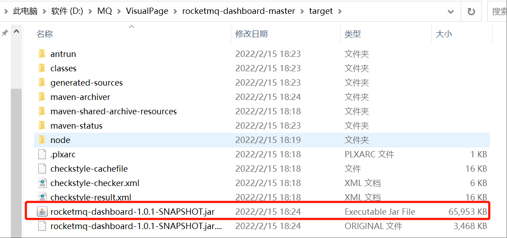This screenshot has width=507, height=238.
Task: Select the maven-status folder name
Action: tap(76, 125)
